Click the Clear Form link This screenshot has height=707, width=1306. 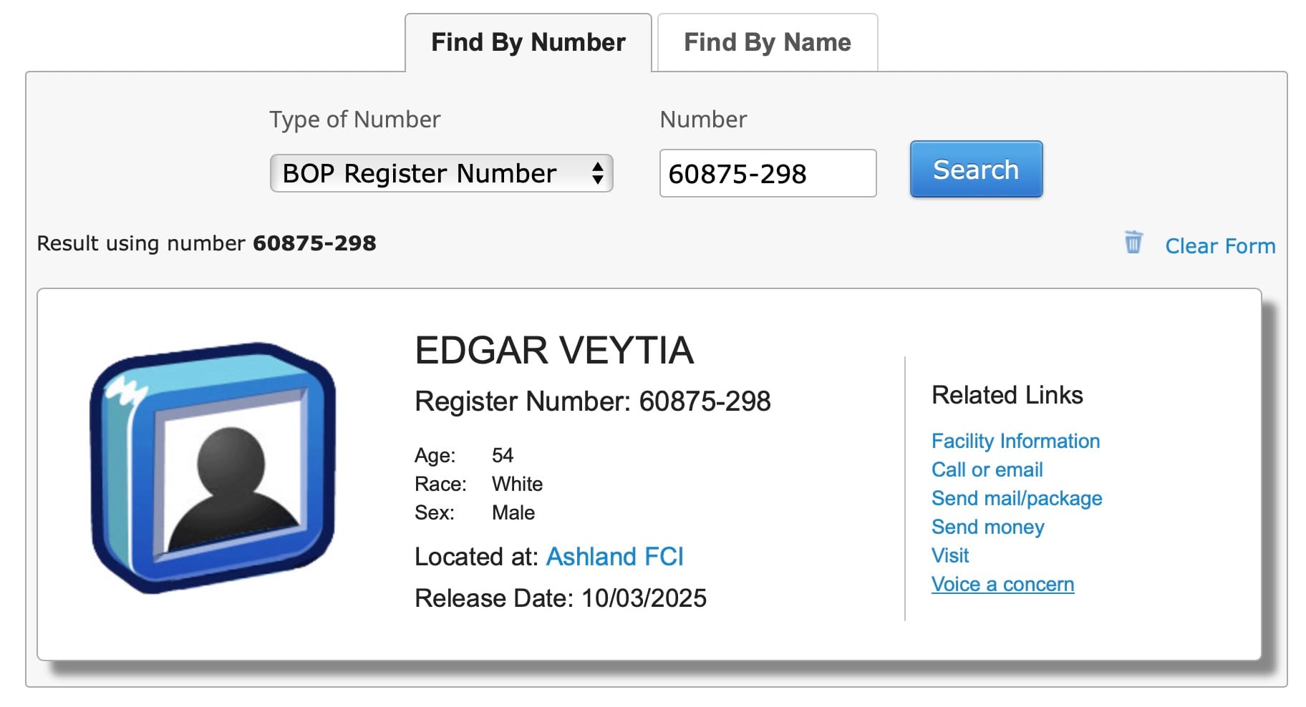click(1219, 246)
